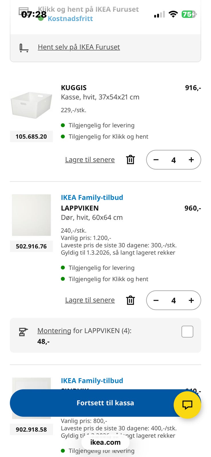211x457 pixels.
Task: Tick the Montering for LAPPVIKEN checkbox
Action: (187, 332)
